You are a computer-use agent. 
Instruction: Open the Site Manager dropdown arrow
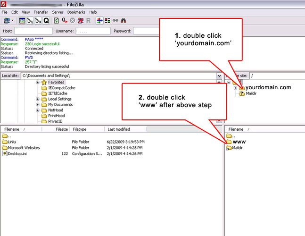click(x=13, y=20)
